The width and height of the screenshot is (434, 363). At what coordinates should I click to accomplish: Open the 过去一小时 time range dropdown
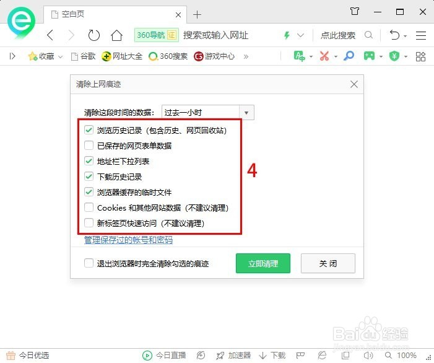tap(208, 112)
